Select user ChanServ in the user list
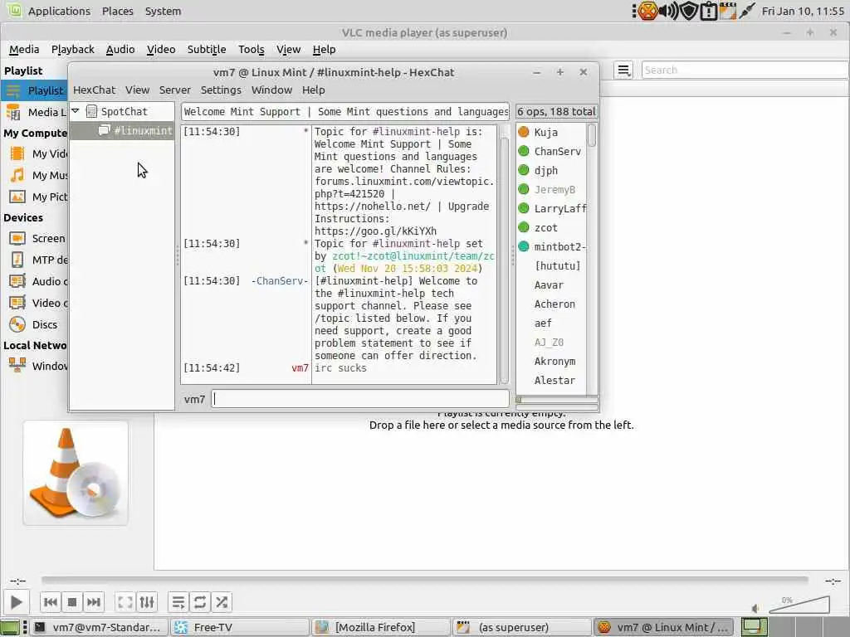This screenshot has height=637, width=850. [557, 152]
